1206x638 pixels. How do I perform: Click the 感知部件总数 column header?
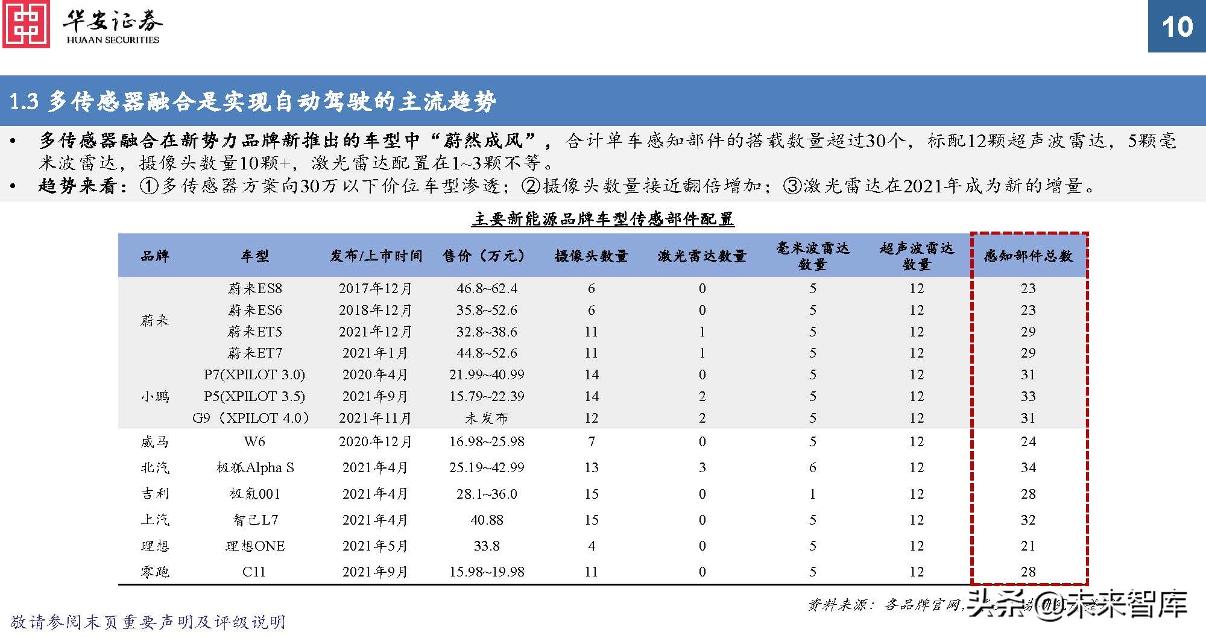tap(1028, 256)
